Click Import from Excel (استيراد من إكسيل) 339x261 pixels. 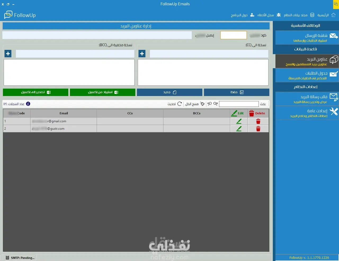(x=102, y=92)
